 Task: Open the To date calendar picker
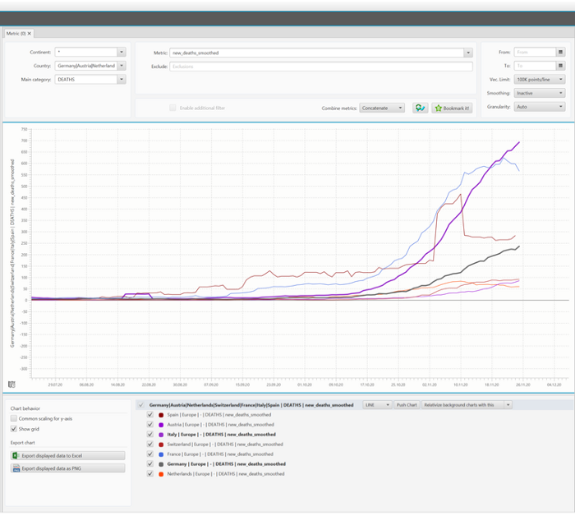(560, 66)
